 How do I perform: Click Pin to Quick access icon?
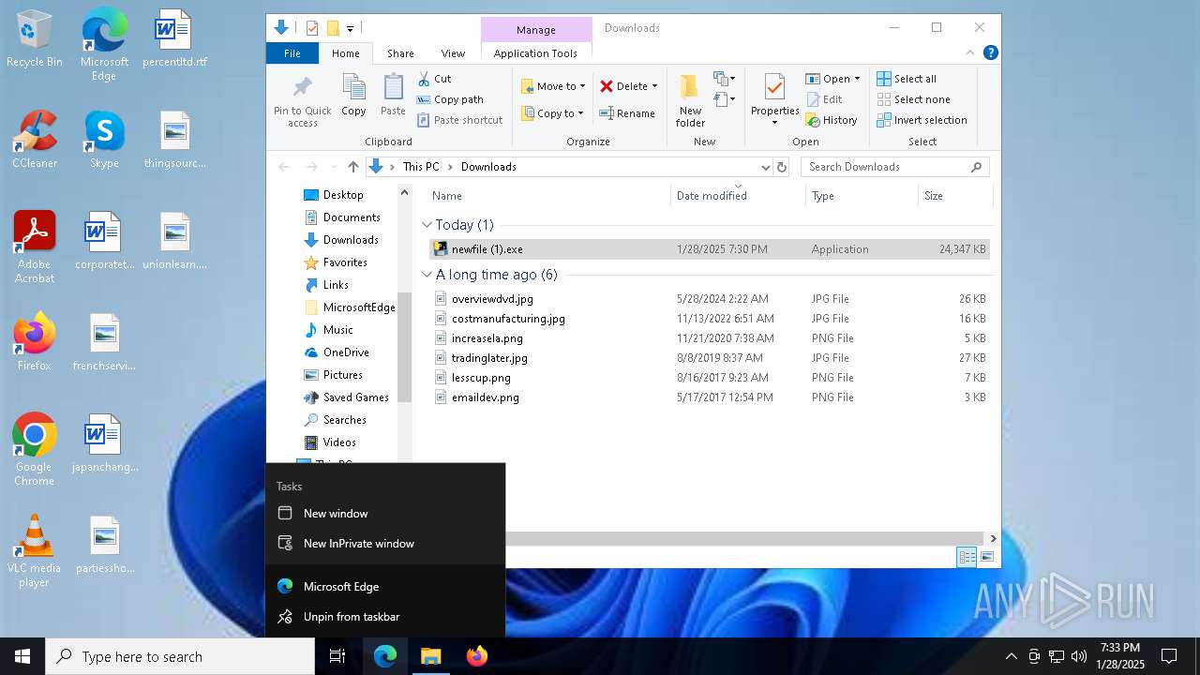pos(302,101)
